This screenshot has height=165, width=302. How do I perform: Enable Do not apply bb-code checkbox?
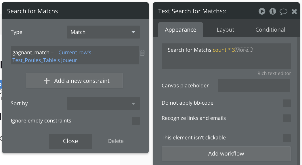287,103
